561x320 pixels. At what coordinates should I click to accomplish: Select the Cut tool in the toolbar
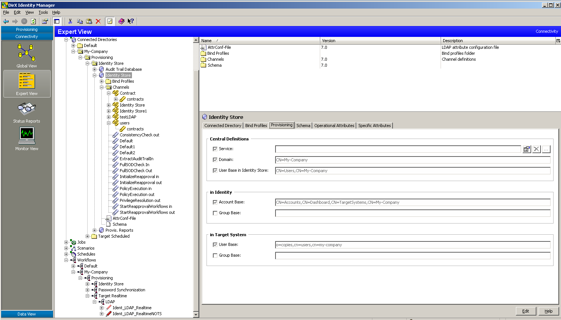70,21
